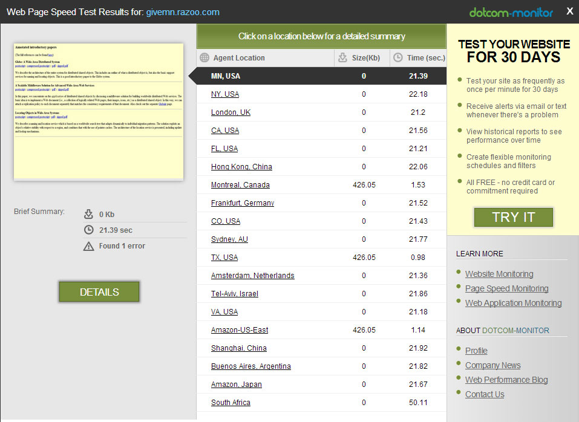Open the London, UK location summary

231,112
